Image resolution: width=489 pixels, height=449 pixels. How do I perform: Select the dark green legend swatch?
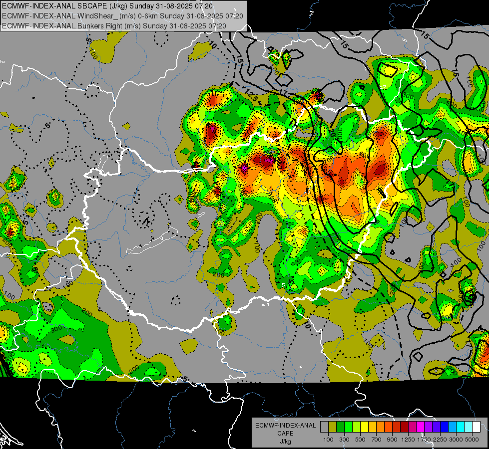click(x=340, y=427)
